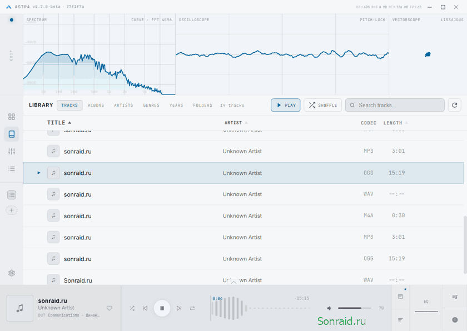The height and width of the screenshot is (331, 467).
Task: Open the playlists icon in sidebar
Action: coord(12,195)
